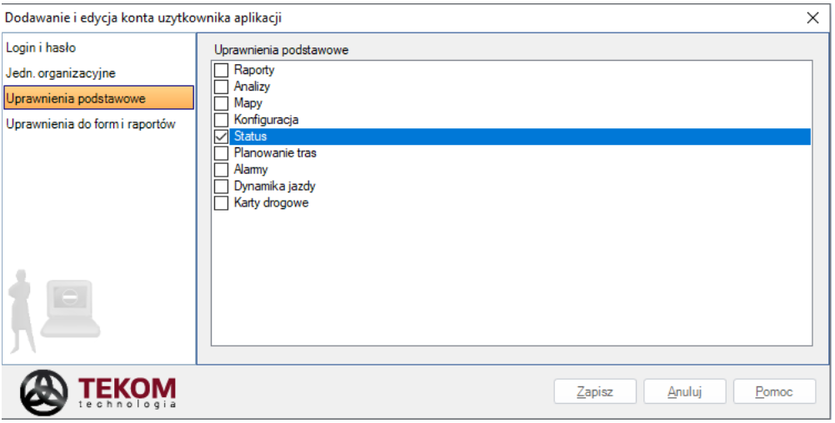Open help via Pomoc button
The width and height of the screenshot is (835, 423).
(774, 391)
